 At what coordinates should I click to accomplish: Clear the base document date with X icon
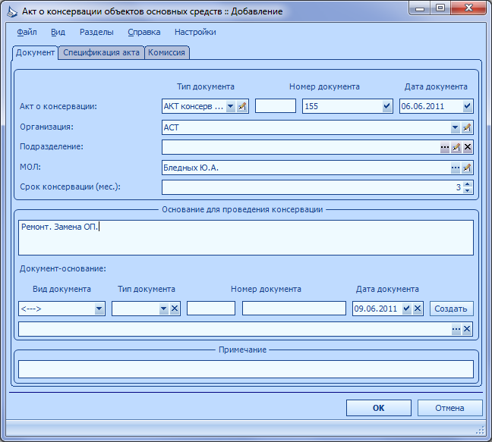click(418, 309)
